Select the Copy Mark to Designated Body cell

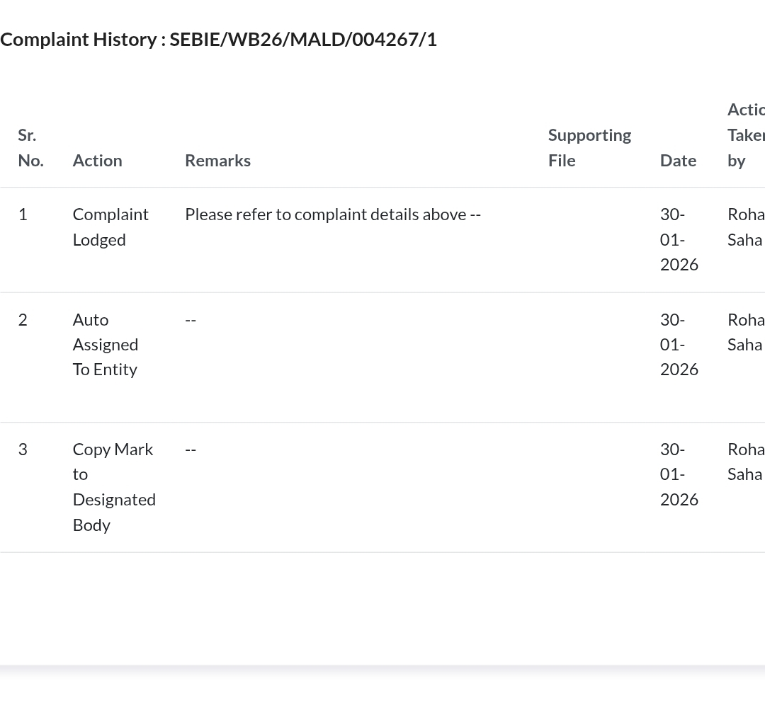click(113, 487)
